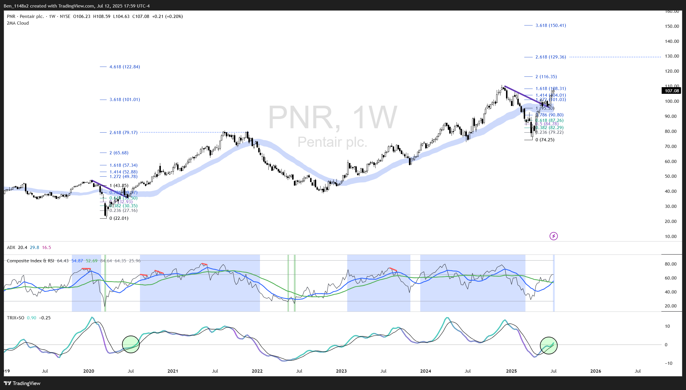686x390 pixels.
Task: Click the 2026 label on time axis
Action: [x=596, y=371]
